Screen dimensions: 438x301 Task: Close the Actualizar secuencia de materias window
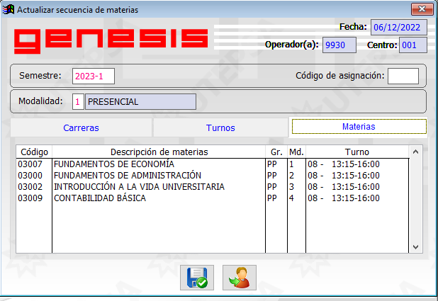422,9
